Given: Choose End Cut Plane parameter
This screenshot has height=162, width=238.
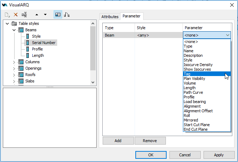Looking at the screenshot, I should coord(207,129).
